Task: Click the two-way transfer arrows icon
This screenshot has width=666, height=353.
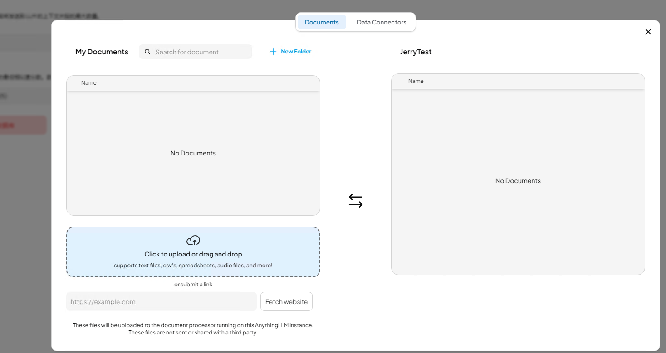Action: coord(356,201)
